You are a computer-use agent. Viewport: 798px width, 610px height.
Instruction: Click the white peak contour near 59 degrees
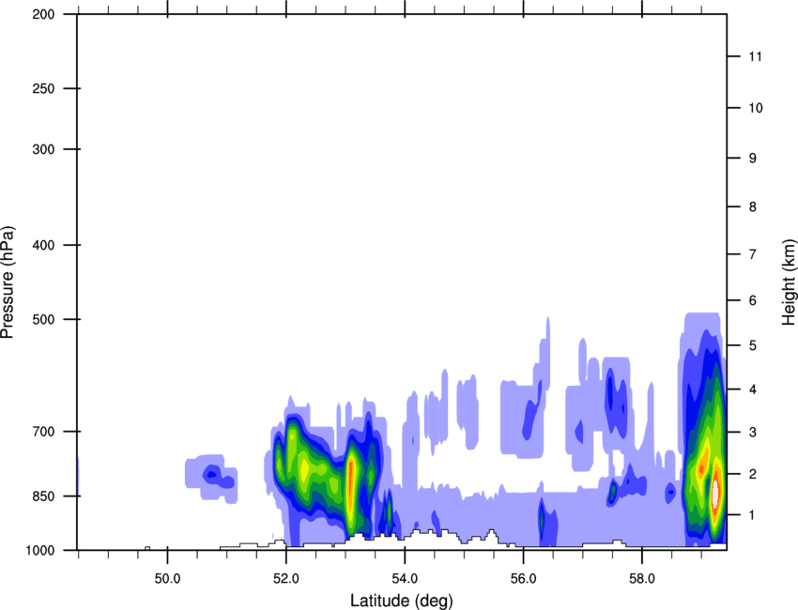pos(715,494)
